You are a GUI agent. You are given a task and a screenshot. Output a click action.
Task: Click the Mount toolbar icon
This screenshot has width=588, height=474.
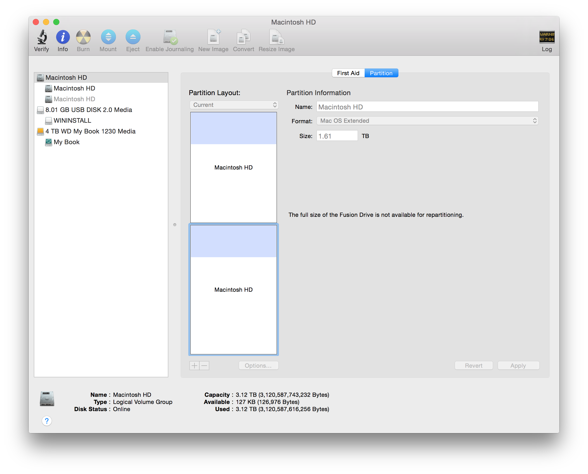[108, 37]
